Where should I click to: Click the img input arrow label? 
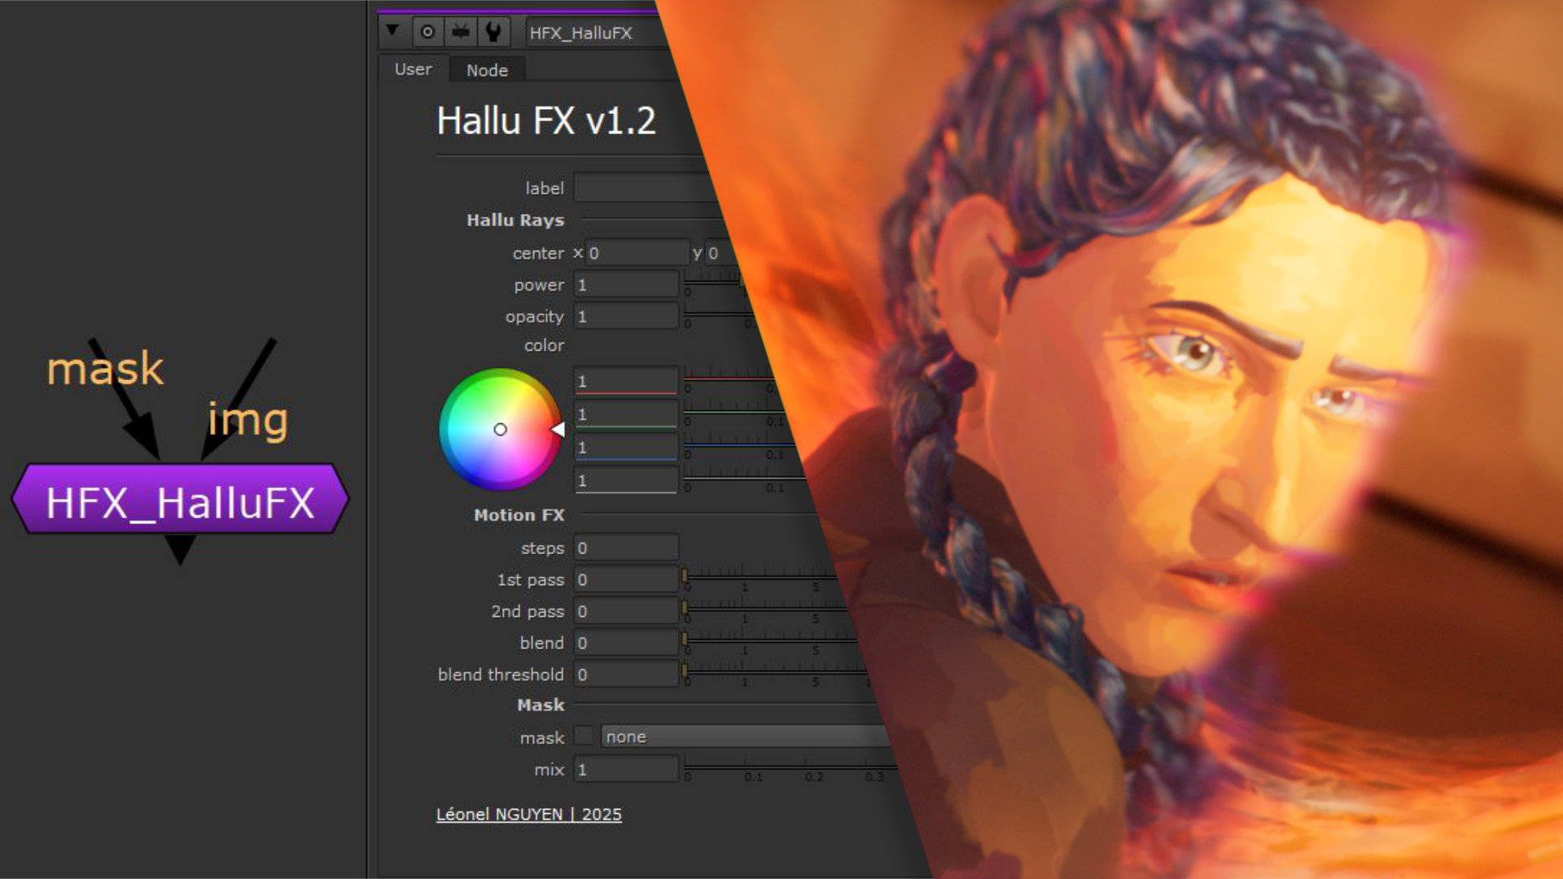coord(247,420)
